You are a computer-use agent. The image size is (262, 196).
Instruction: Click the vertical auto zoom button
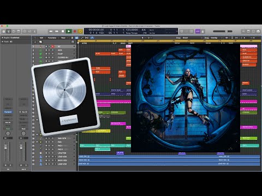click(232, 38)
